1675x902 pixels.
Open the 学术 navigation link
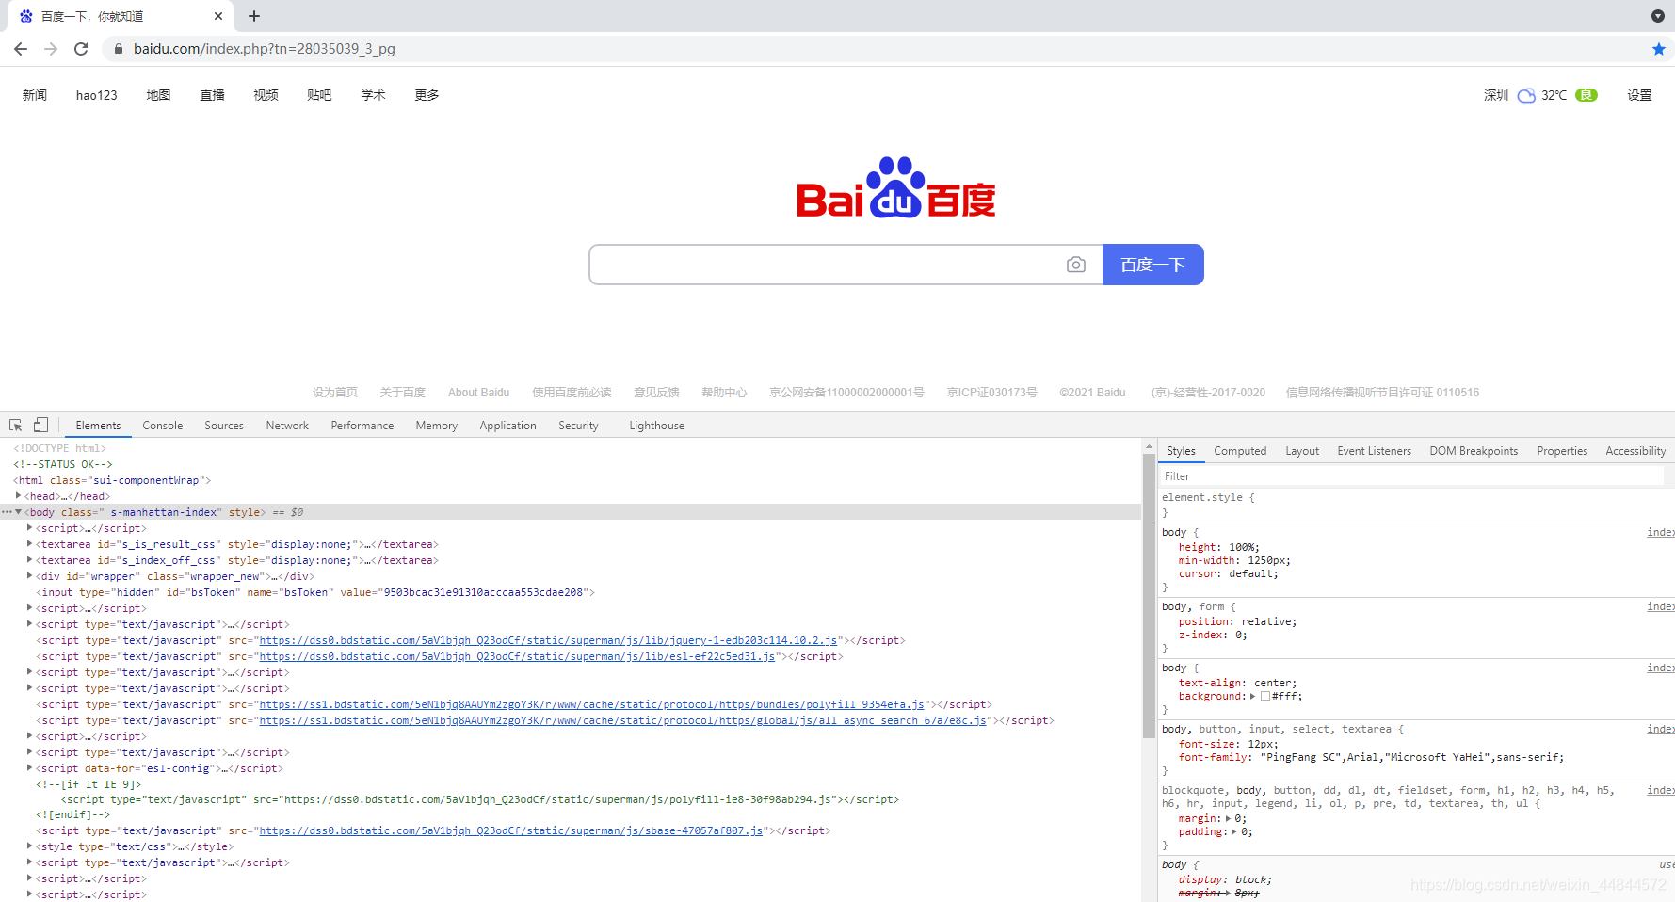(x=373, y=95)
